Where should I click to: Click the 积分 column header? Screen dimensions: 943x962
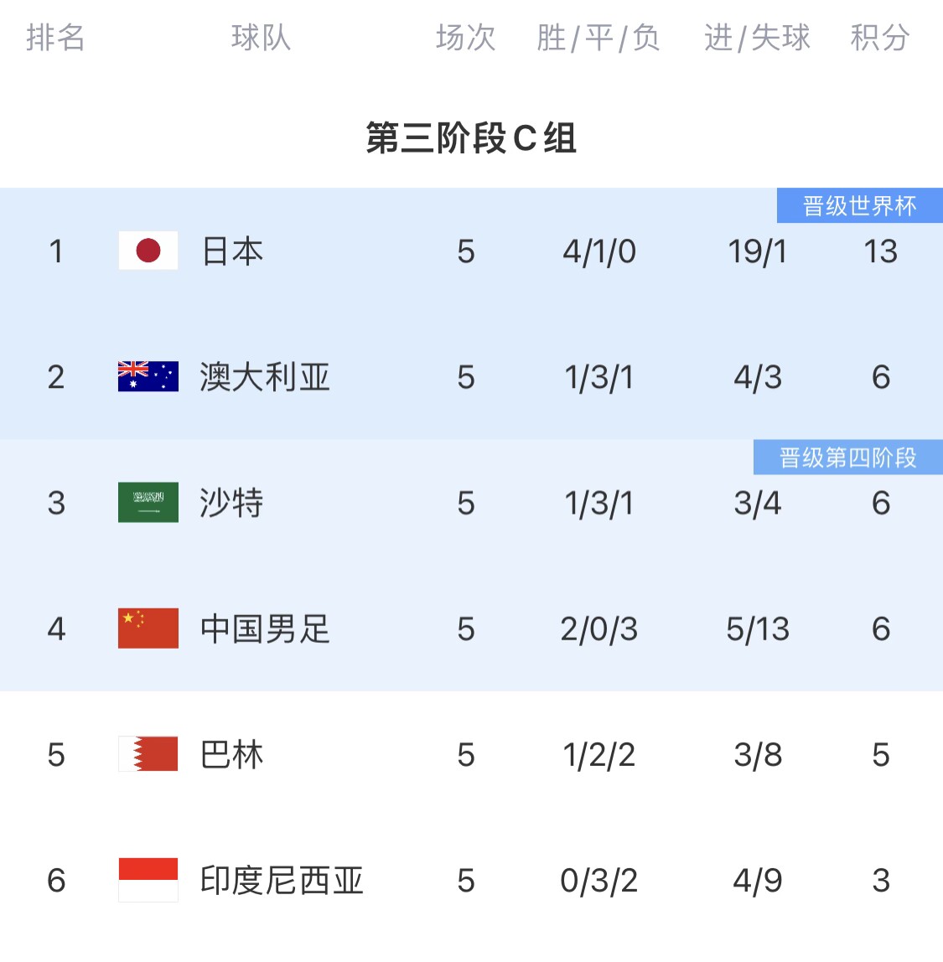click(x=880, y=38)
